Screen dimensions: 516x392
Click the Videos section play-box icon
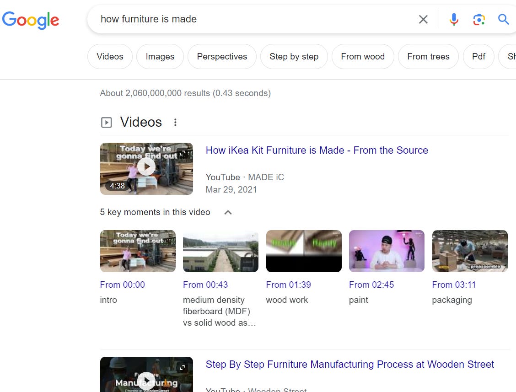(106, 123)
